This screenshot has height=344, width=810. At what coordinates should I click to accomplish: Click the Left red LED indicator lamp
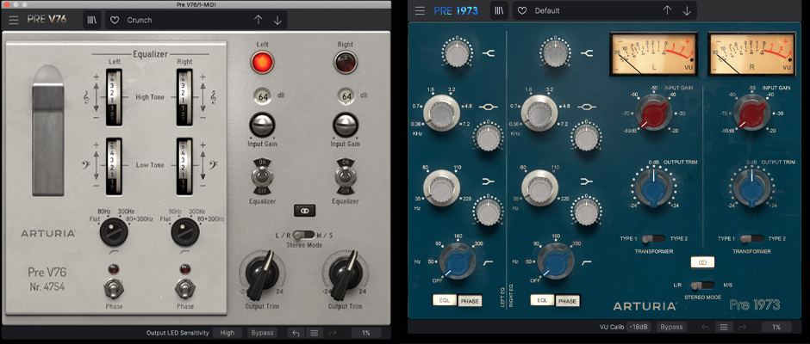(x=262, y=62)
